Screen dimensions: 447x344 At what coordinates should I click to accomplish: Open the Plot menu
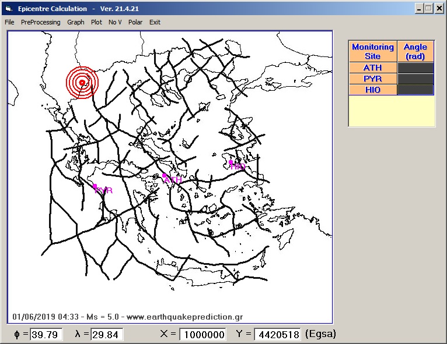coord(96,22)
